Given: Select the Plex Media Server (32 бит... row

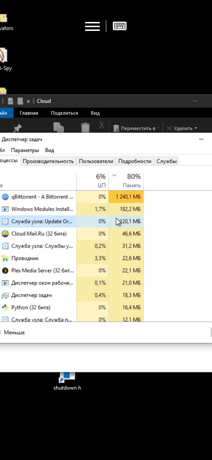Looking at the screenshot, I should point(72,270).
